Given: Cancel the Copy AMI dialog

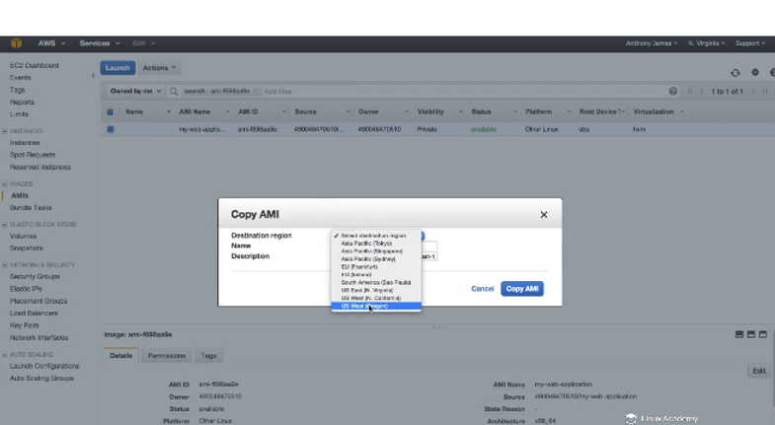Looking at the screenshot, I should tap(483, 289).
